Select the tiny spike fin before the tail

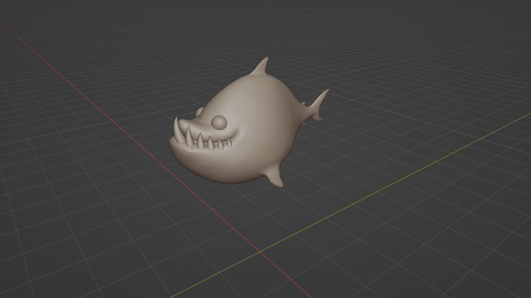(x=304, y=104)
